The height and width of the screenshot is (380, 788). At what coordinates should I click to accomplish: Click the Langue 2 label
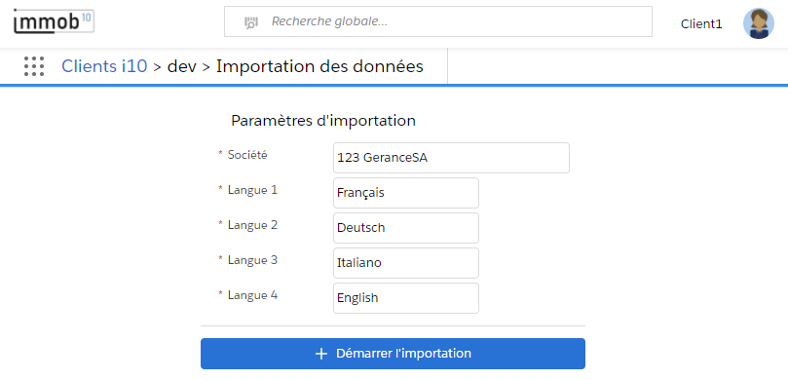click(253, 225)
